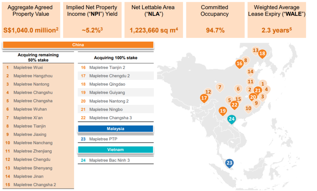Click Weighted Average Lease Expiry card
Screen dimensions: 317x191
coord(277,20)
